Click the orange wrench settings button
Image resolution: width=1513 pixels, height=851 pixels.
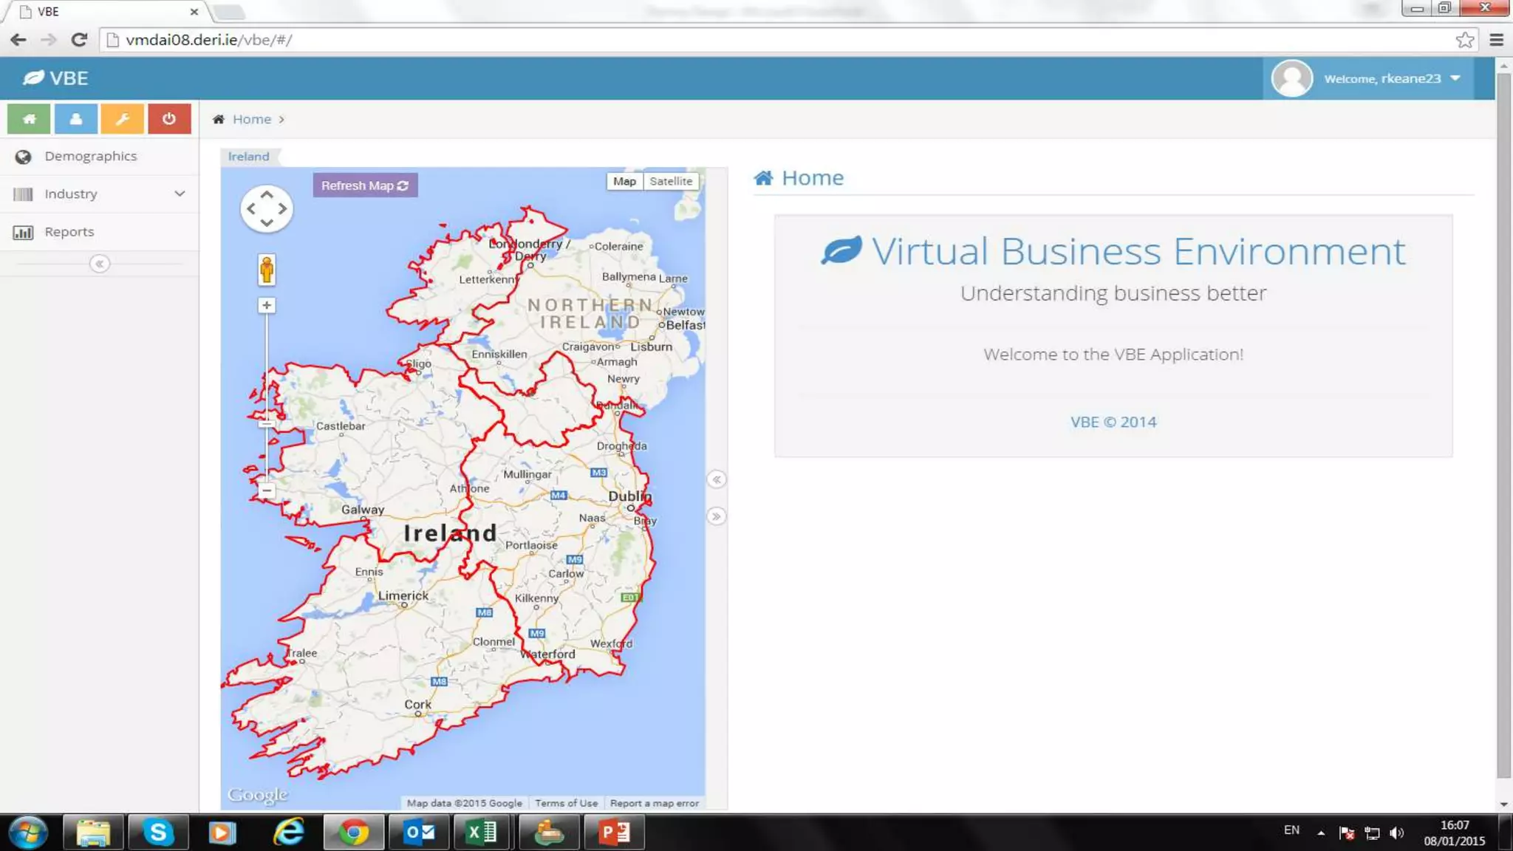tap(122, 119)
